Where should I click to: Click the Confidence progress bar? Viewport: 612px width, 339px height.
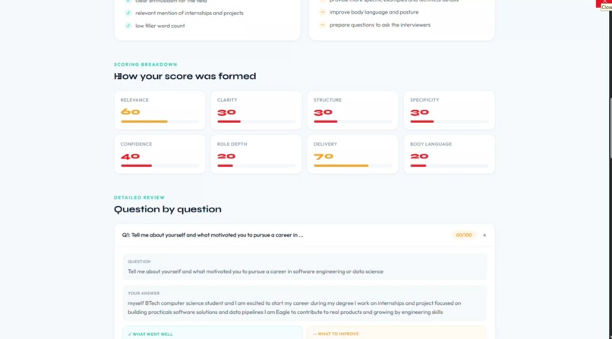coord(159,165)
